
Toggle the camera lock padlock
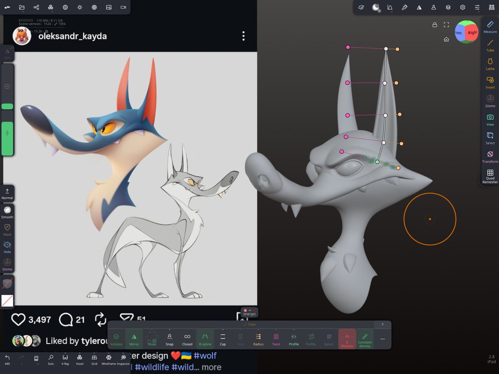(435, 25)
